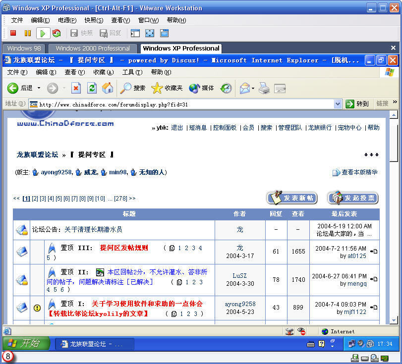
Task: Click the last-post arrow in the mjf1122 row
Action: [374, 307]
